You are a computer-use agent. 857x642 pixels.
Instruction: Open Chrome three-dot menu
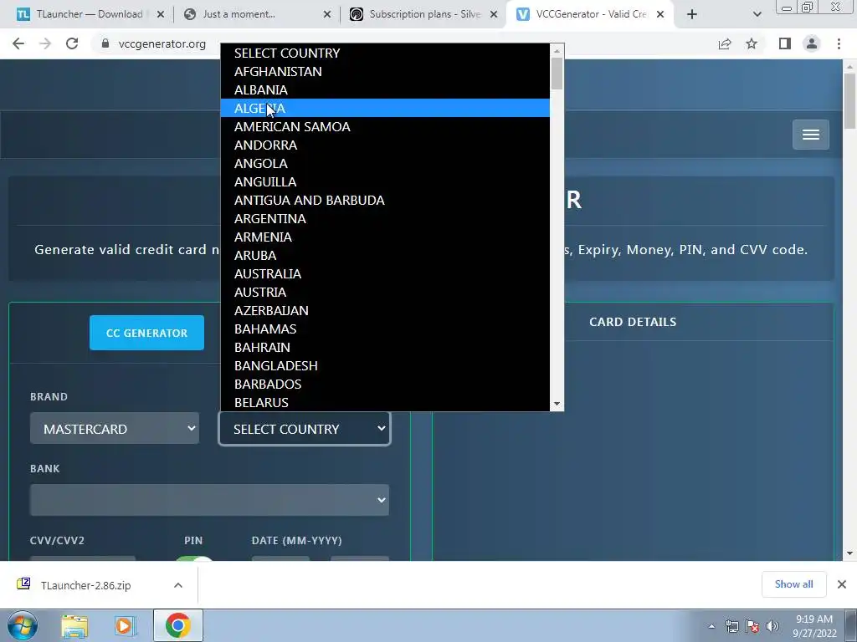[839, 43]
